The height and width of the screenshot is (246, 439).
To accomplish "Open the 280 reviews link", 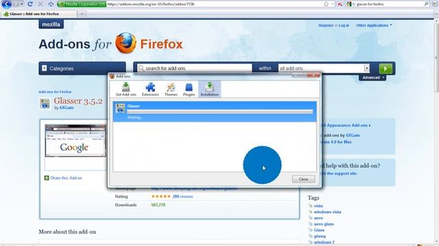I will 182,196.
